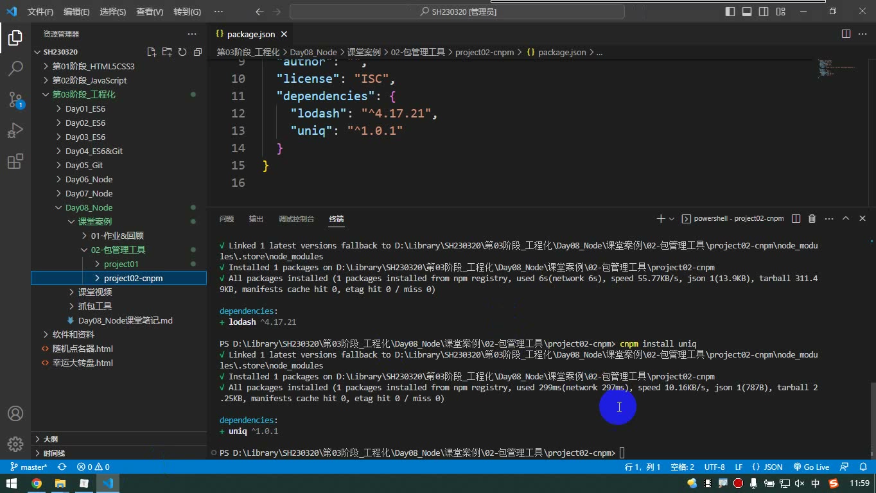
Task: Toggle the primary side bar layout
Action: click(x=730, y=12)
